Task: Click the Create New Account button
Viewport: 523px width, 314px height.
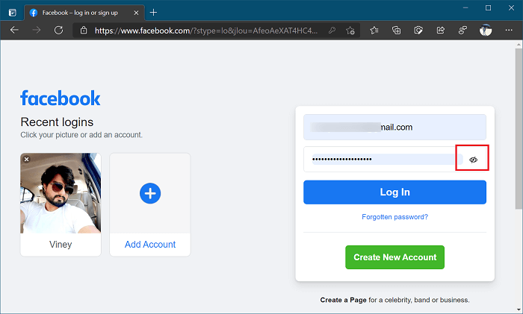Action: point(394,257)
